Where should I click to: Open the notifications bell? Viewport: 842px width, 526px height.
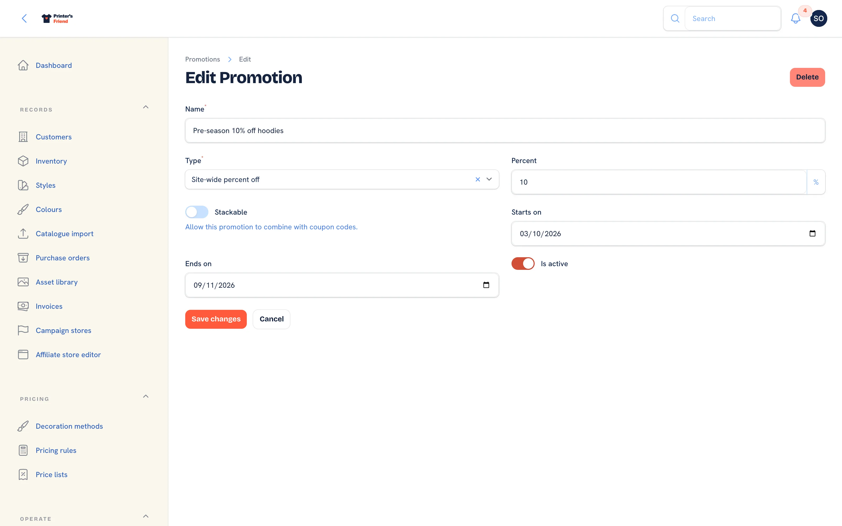tap(795, 18)
